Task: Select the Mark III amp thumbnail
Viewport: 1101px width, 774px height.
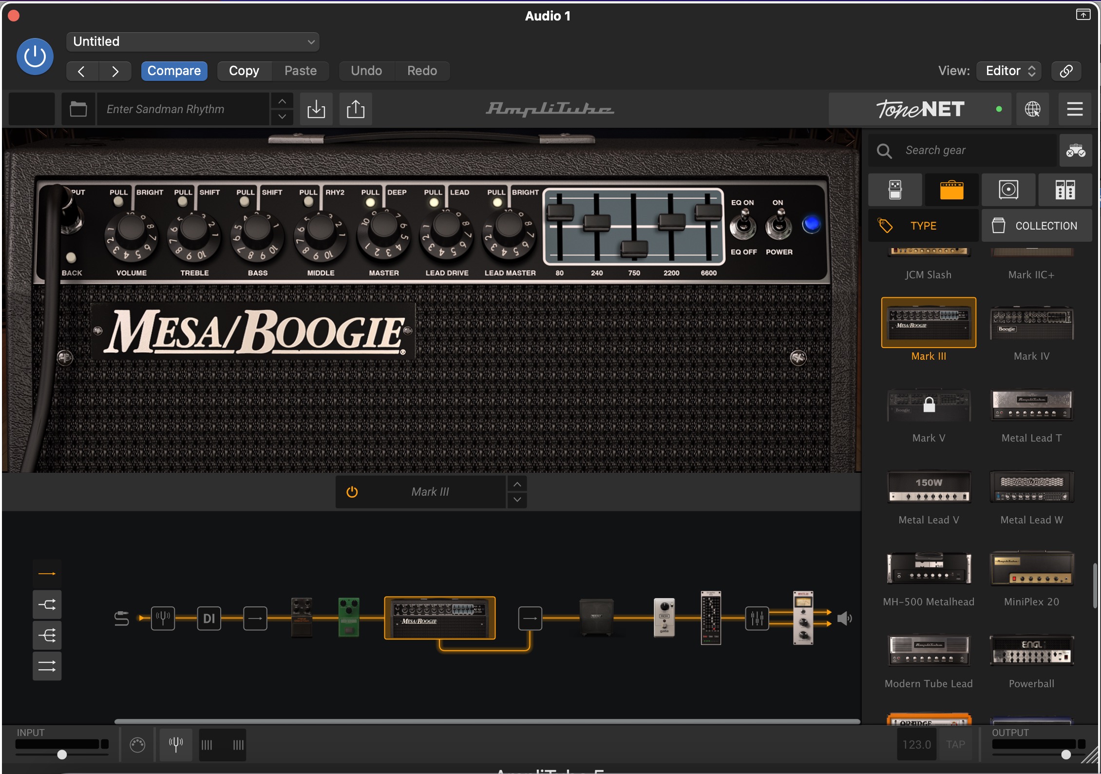Action: [929, 323]
